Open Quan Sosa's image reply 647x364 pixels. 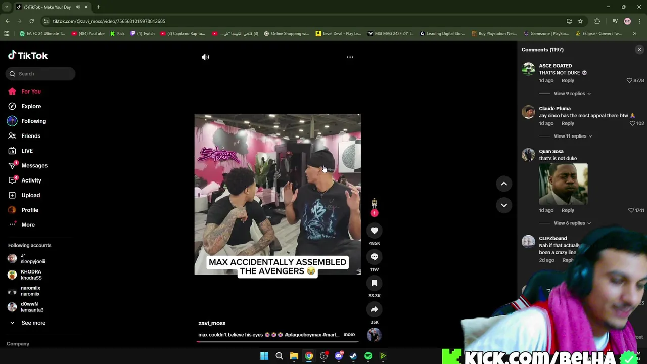pyautogui.click(x=563, y=184)
